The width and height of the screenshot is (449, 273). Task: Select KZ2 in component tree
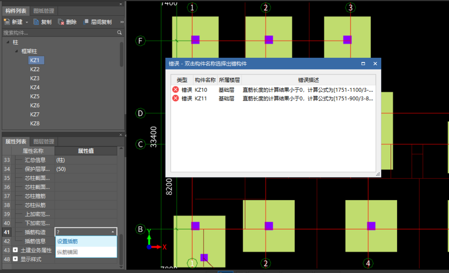35,69
